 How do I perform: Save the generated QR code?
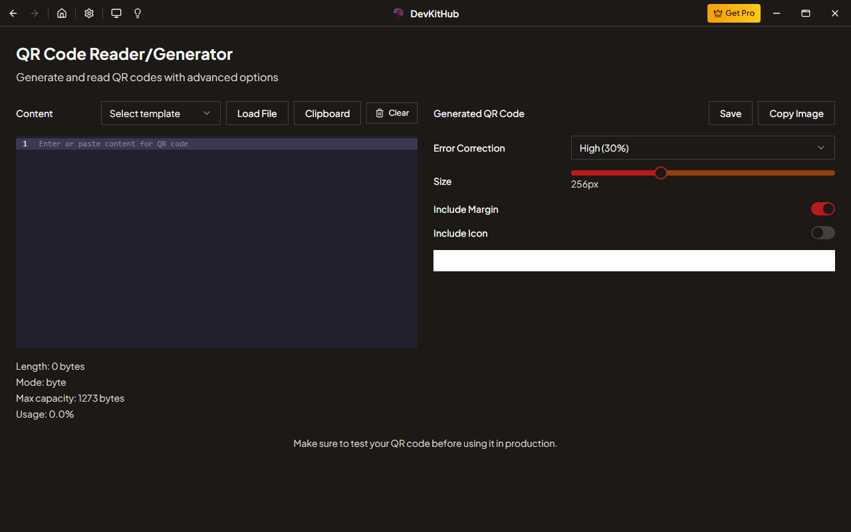(x=730, y=113)
